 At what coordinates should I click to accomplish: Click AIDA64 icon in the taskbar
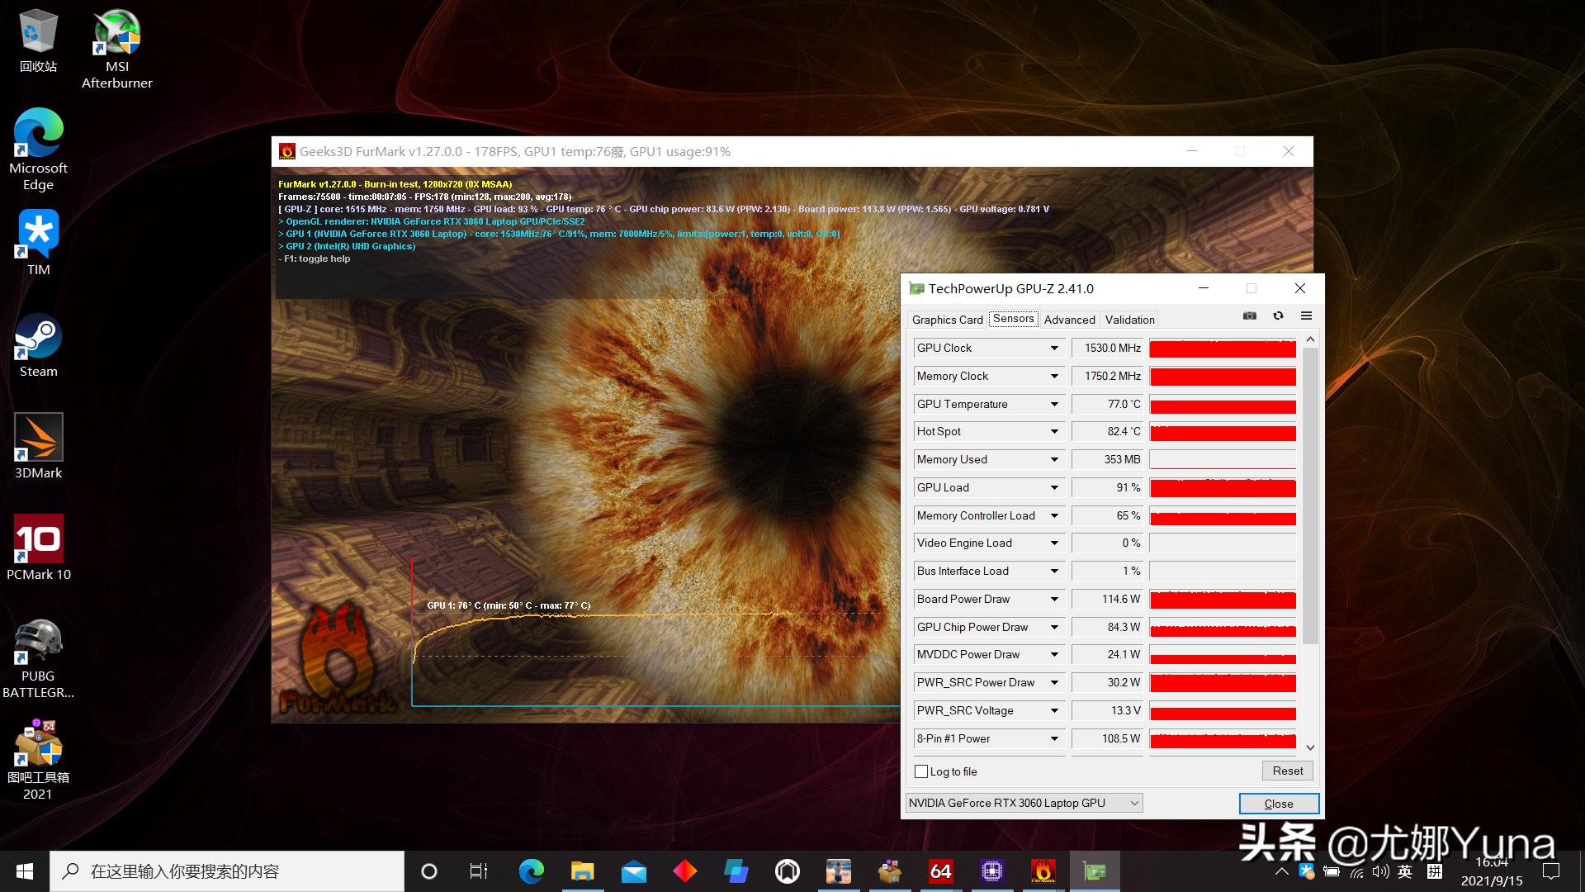tap(940, 871)
